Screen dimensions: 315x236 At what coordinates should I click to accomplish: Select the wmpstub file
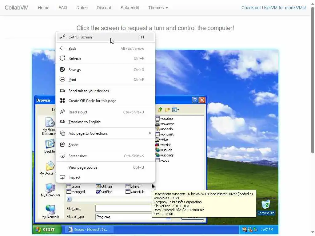click(135, 192)
